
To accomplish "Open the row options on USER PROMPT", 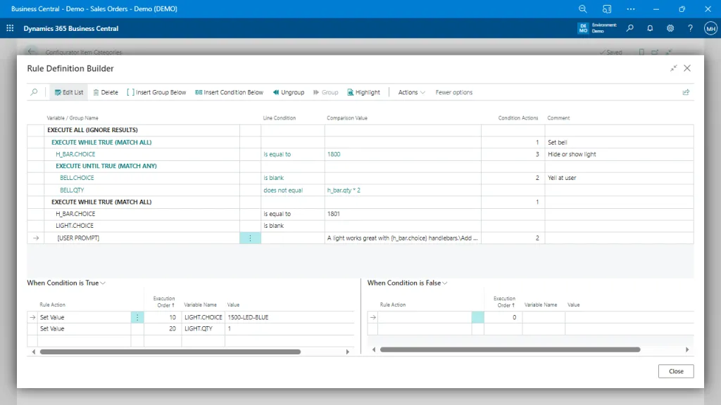I will pos(251,238).
